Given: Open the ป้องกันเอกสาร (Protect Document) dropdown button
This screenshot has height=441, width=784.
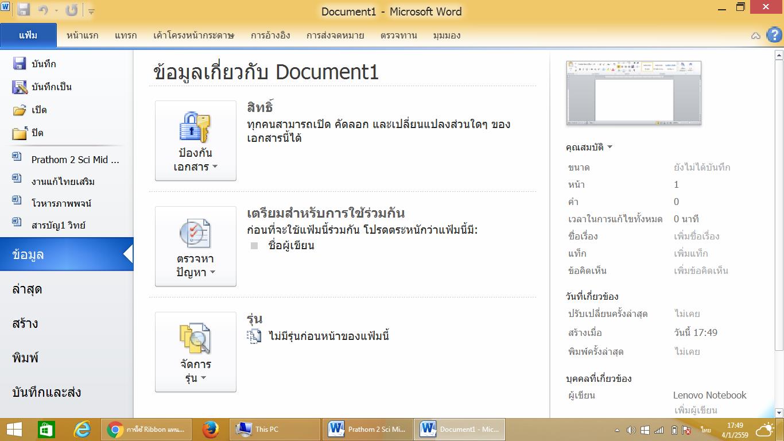Looking at the screenshot, I should [x=196, y=141].
